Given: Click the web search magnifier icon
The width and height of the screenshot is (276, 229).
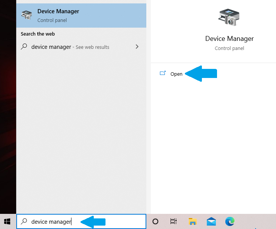Looking at the screenshot, I should [x=24, y=47].
